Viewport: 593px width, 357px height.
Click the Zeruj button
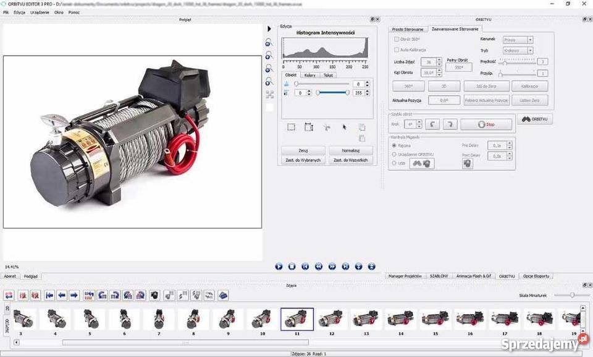point(303,150)
